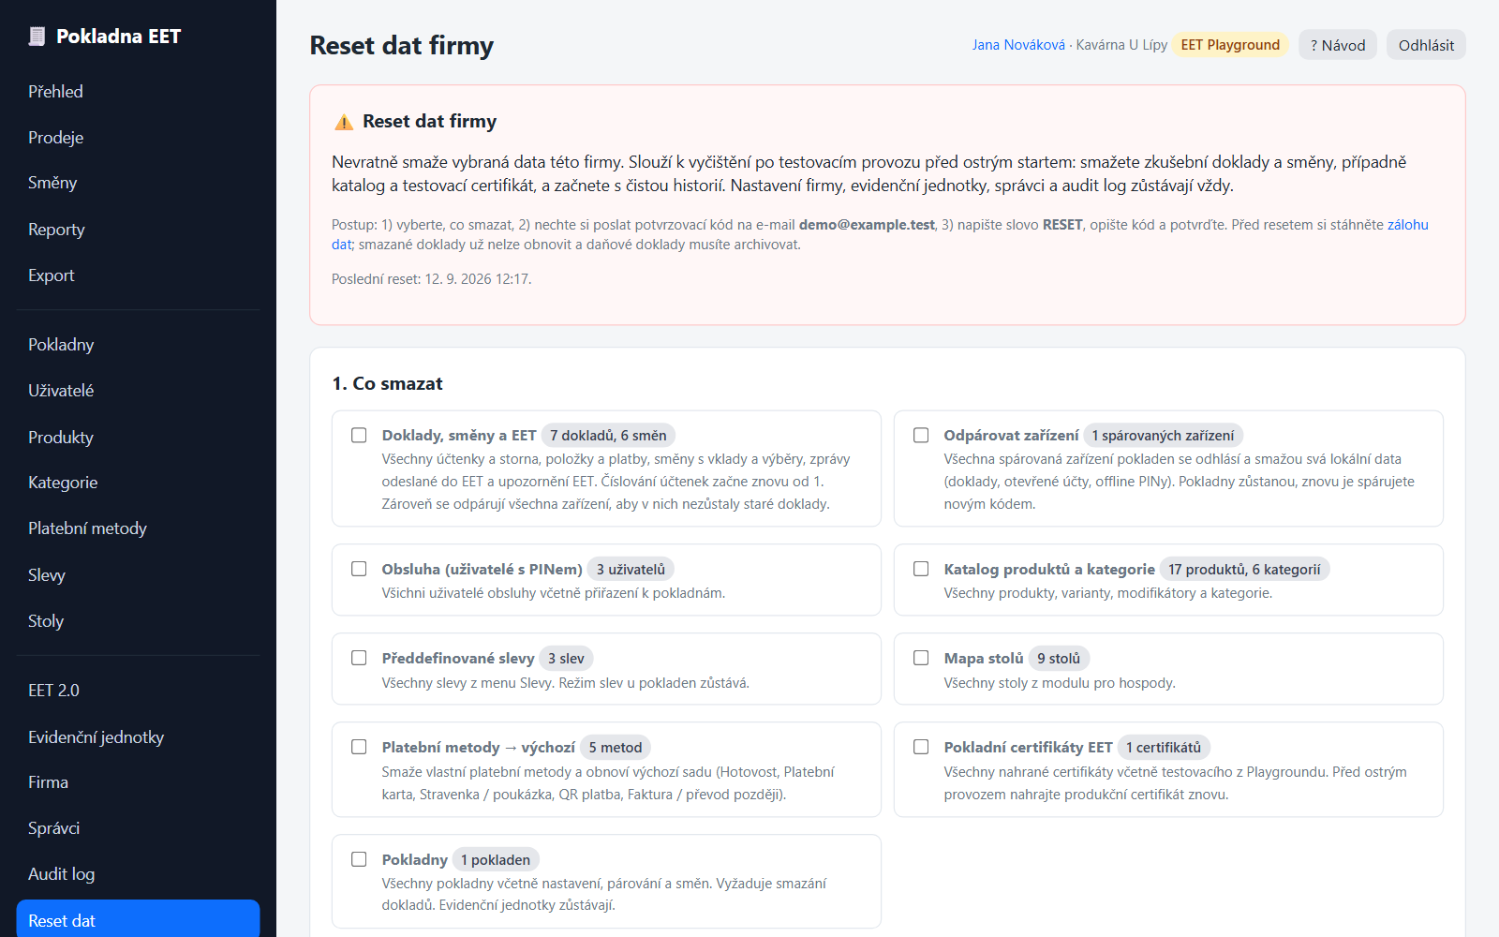This screenshot has height=937, width=1499.
Task: Tick the Odpárovat zařízení checkbox
Action: [x=921, y=436]
